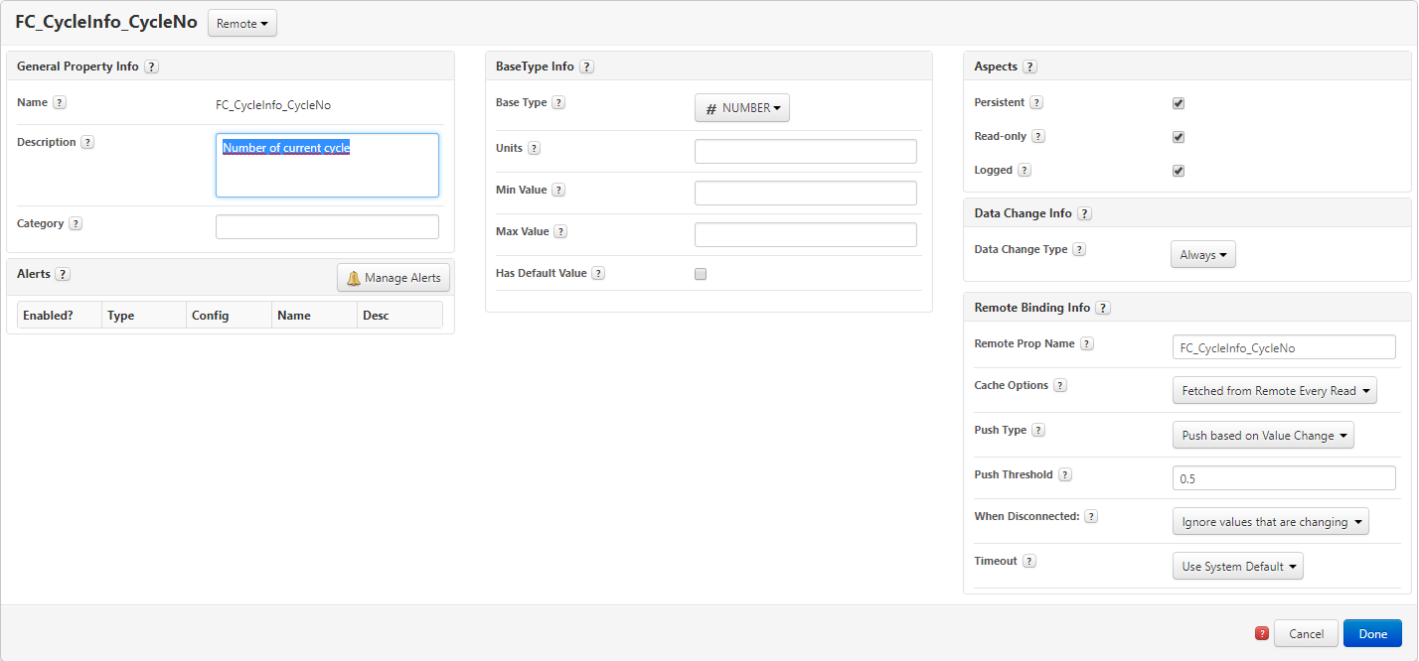Image resolution: width=1419 pixels, height=661 pixels.
Task: Click the Max Value input field
Action: click(x=806, y=235)
